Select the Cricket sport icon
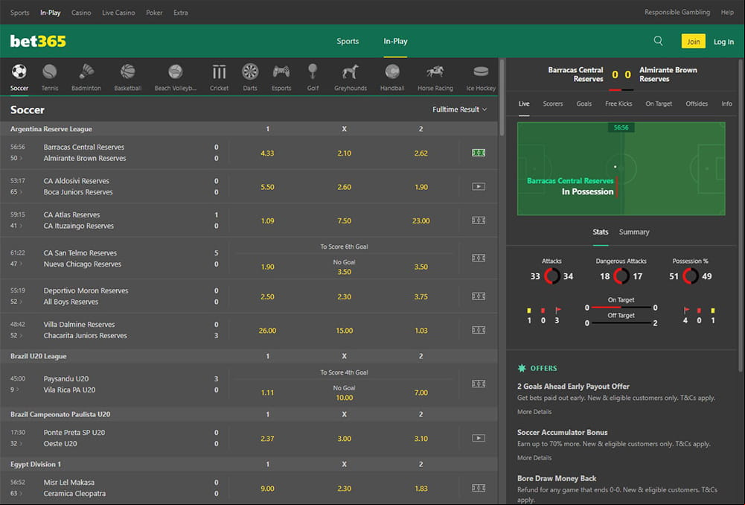Image resolution: width=745 pixels, height=505 pixels. (x=219, y=72)
